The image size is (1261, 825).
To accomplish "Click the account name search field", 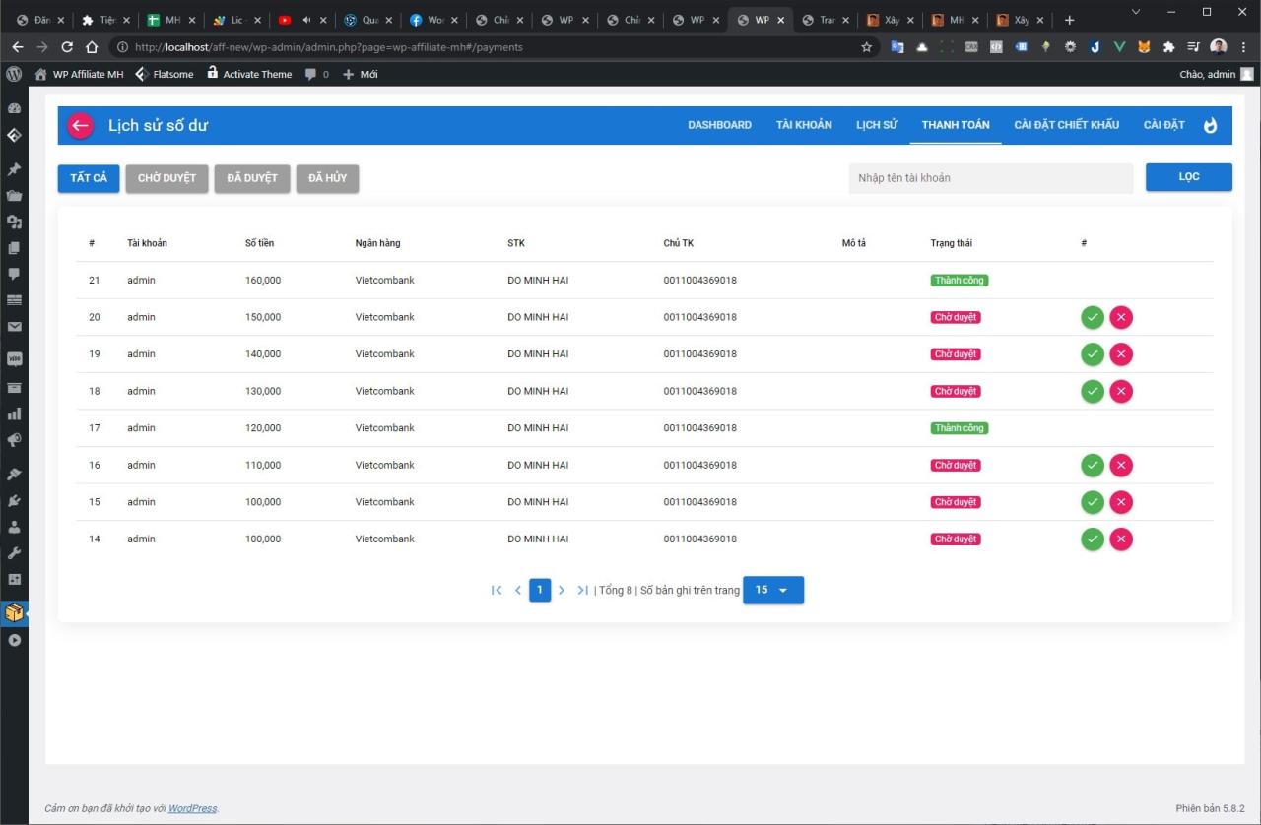I will pyautogui.click(x=990, y=178).
